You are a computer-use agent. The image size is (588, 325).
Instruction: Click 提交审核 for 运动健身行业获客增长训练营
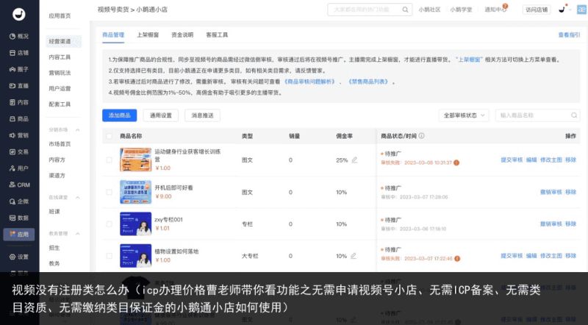(x=512, y=160)
